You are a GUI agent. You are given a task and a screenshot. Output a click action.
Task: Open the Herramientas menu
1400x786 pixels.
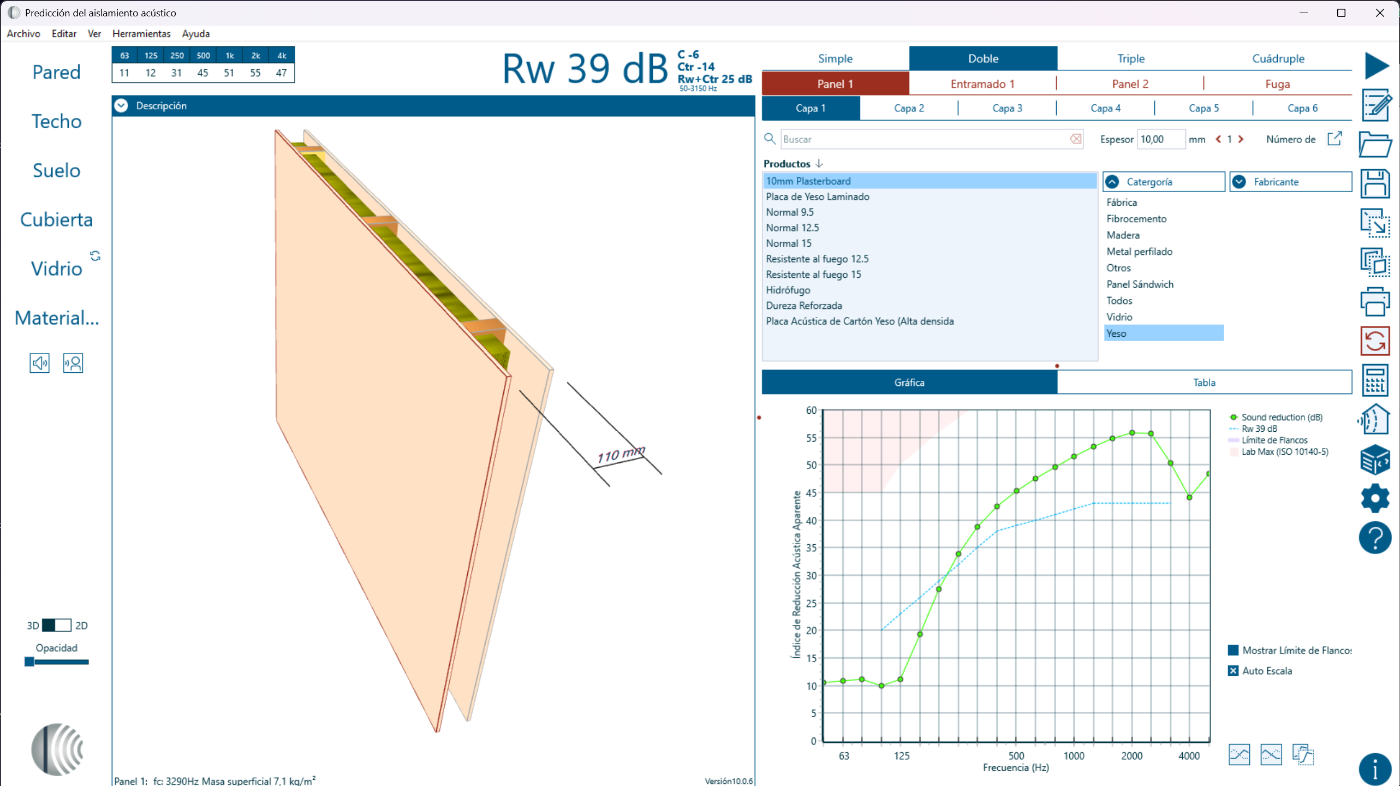tap(141, 34)
